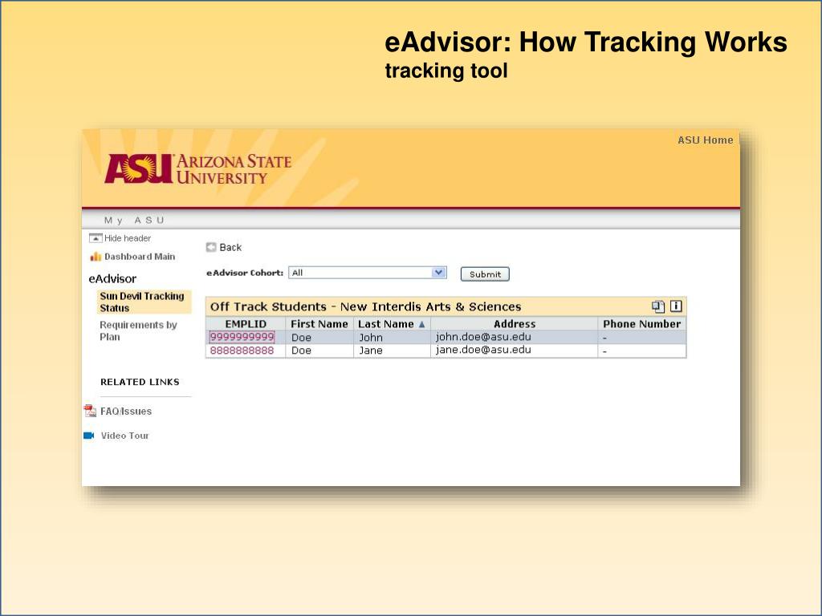This screenshot has height=616, width=822.
Task: Click the RELATED LINKS heading
Action: (x=140, y=382)
